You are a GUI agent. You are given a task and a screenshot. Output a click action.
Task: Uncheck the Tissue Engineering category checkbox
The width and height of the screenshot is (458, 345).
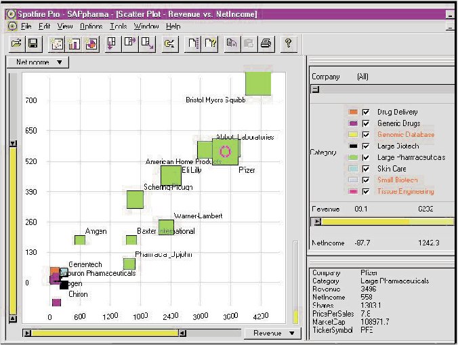pos(366,191)
